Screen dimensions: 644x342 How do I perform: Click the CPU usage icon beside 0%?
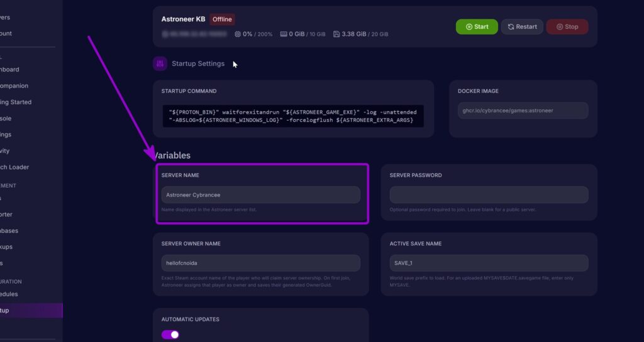[x=237, y=34]
